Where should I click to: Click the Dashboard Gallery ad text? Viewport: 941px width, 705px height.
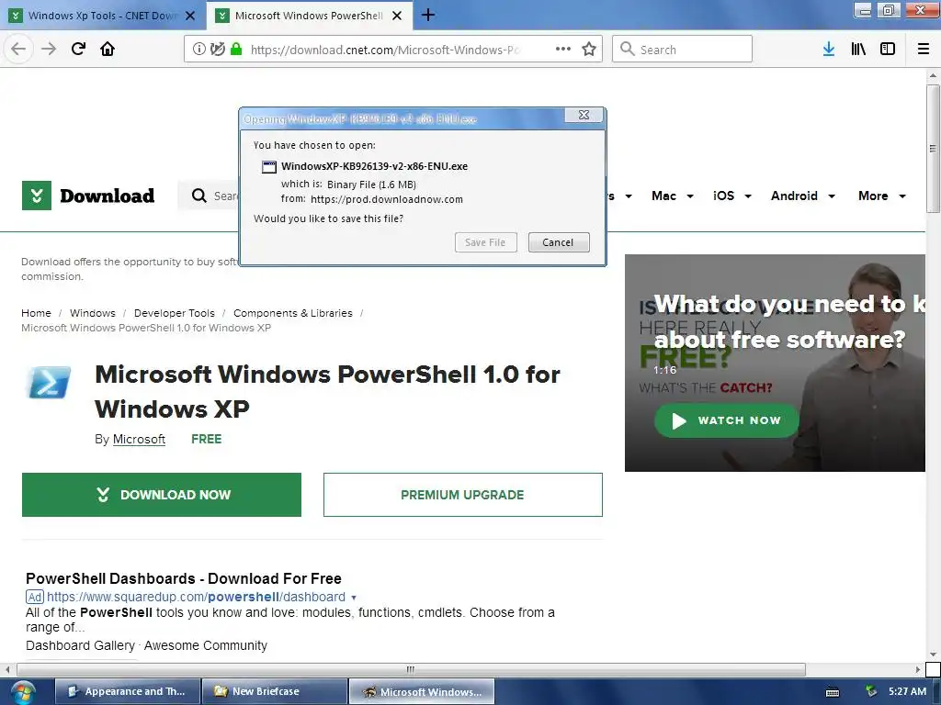[x=81, y=645]
